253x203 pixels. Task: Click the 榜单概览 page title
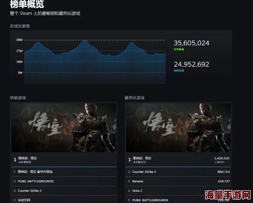(27, 4)
